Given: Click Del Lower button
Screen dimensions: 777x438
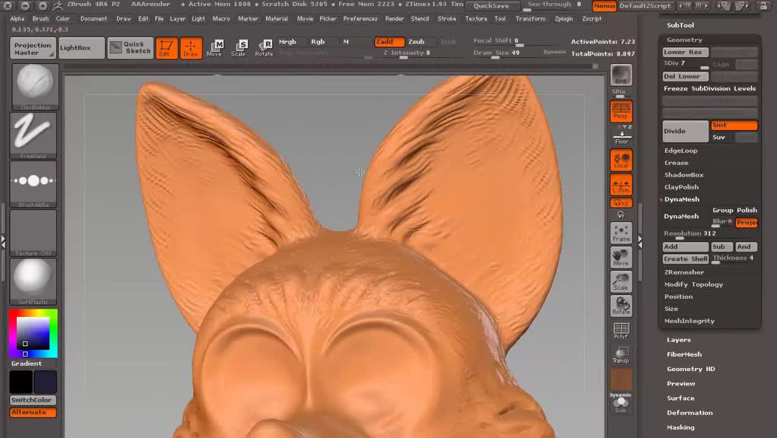Looking at the screenshot, I should pos(686,76).
